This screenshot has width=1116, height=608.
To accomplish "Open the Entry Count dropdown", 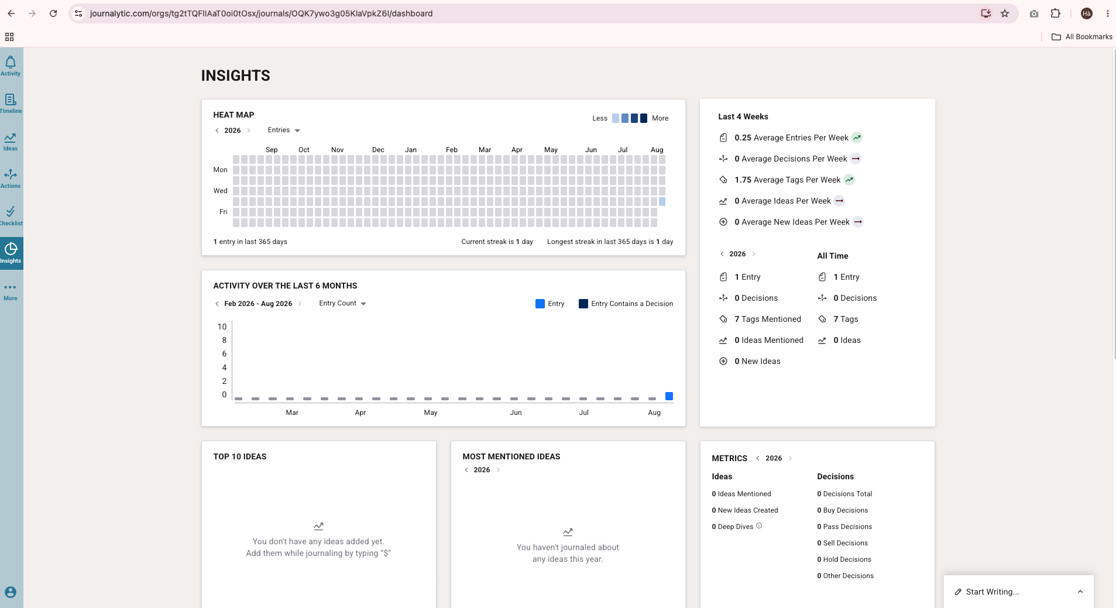I will coord(342,303).
